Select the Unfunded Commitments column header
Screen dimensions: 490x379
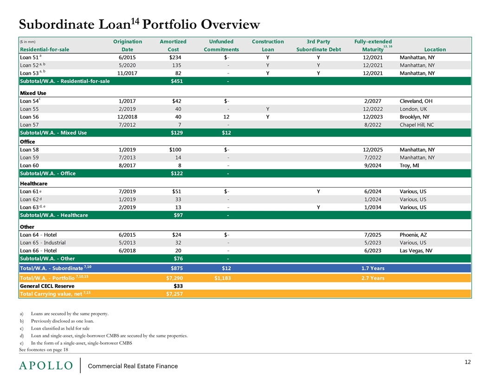(x=221, y=46)
